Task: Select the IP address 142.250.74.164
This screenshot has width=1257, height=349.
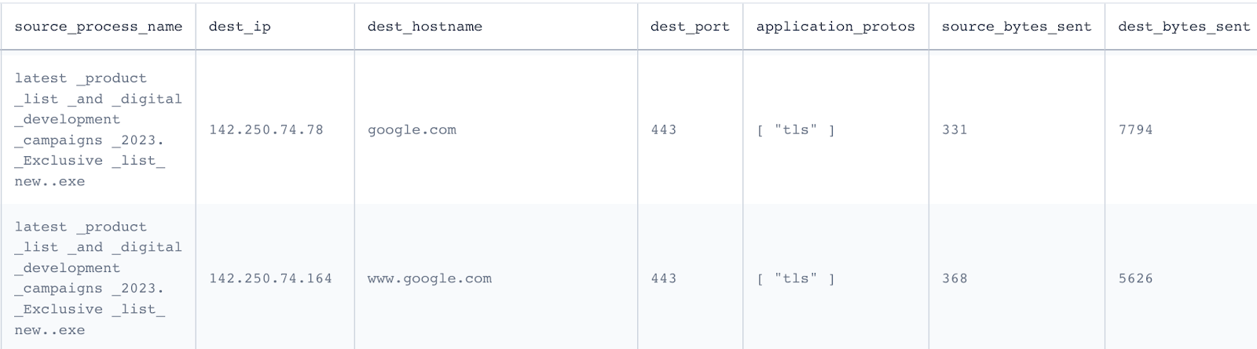Action: tap(270, 278)
